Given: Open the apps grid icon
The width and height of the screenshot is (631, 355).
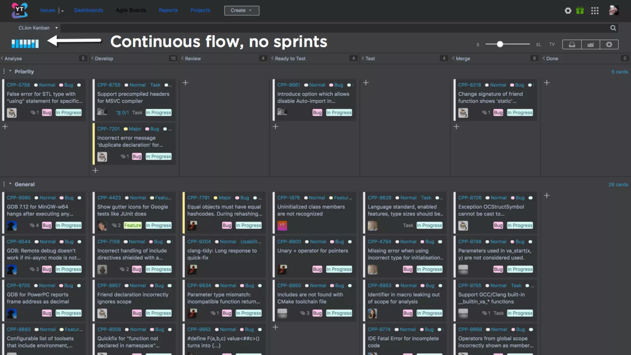Looking at the screenshot, I should [595, 10].
